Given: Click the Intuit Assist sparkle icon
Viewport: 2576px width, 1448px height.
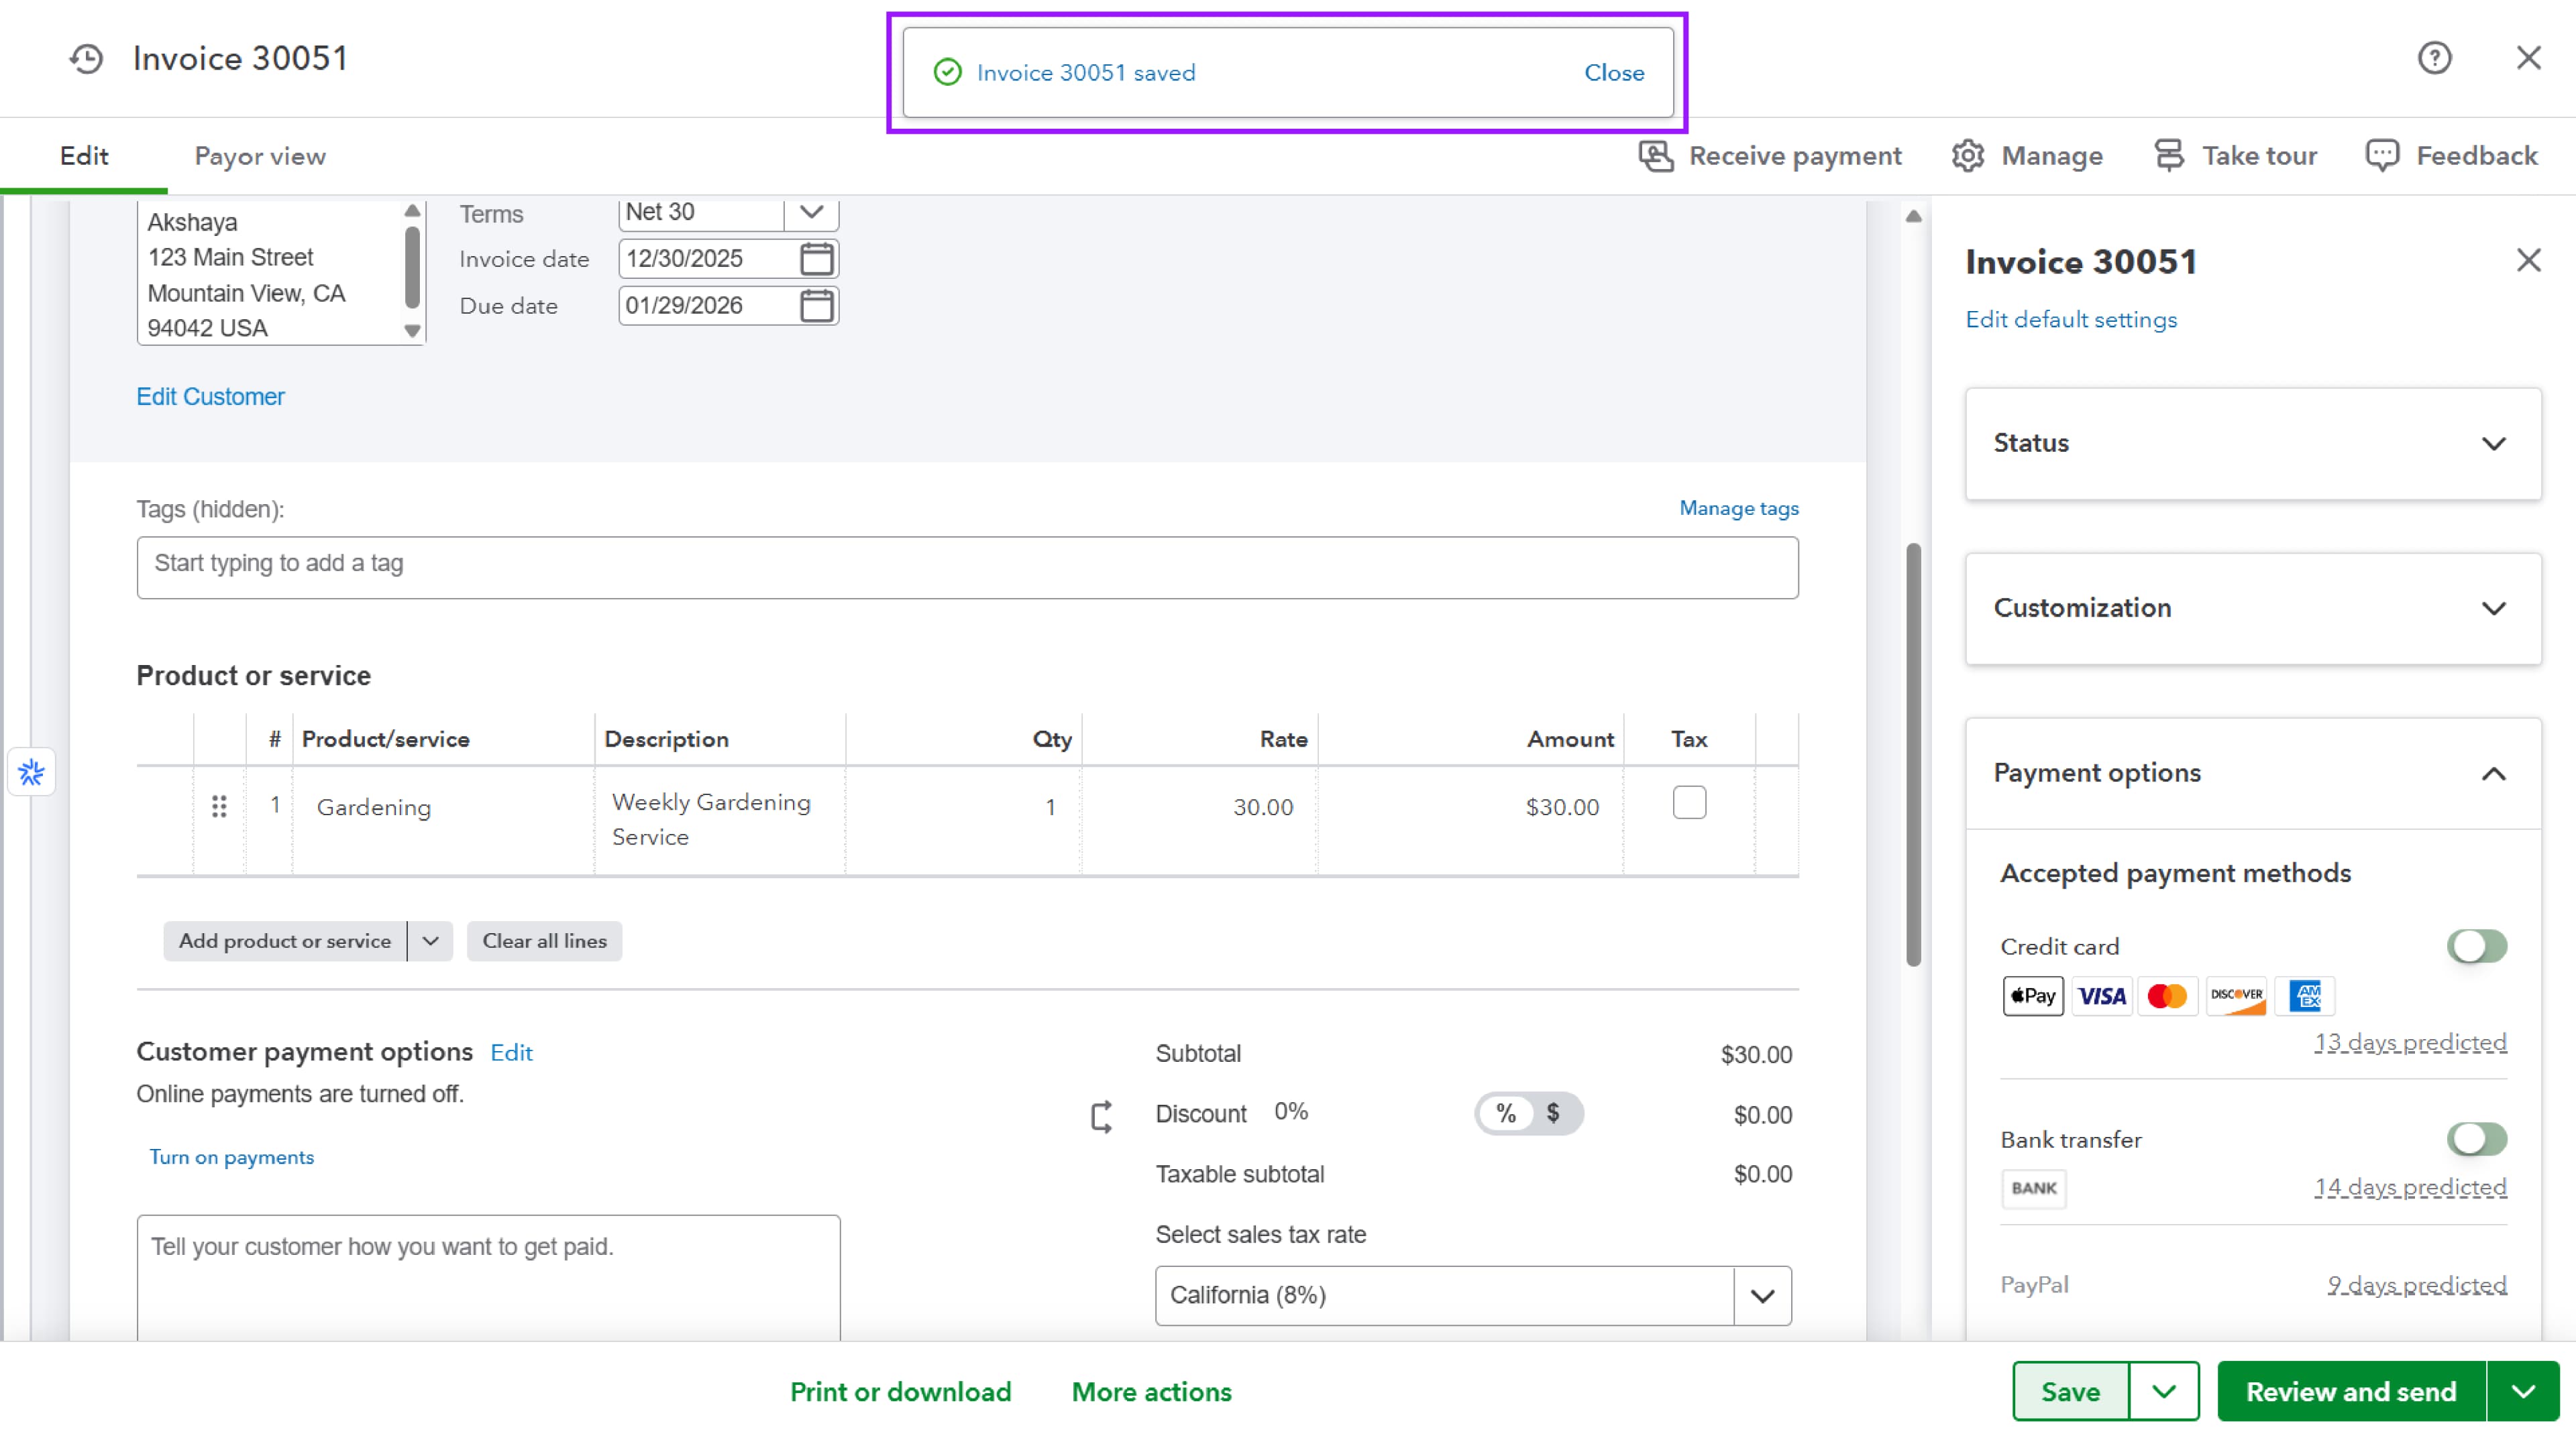Looking at the screenshot, I should (31, 772).
